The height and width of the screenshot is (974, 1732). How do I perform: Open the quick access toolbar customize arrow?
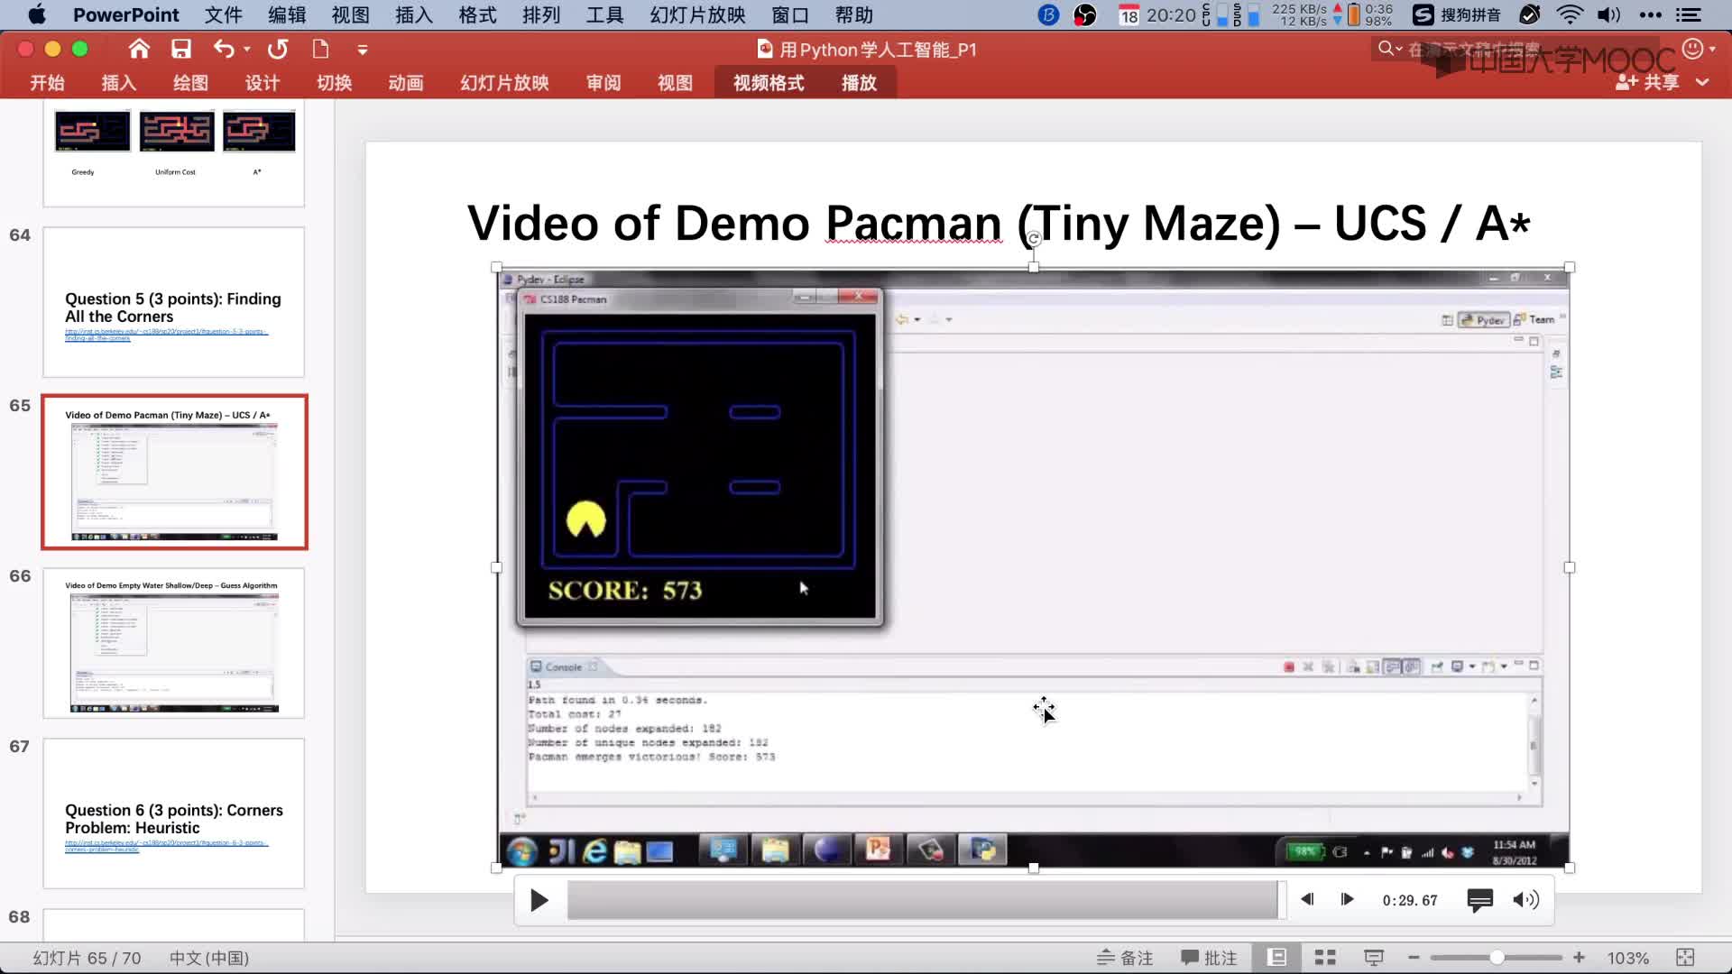[x=363, y=50]
